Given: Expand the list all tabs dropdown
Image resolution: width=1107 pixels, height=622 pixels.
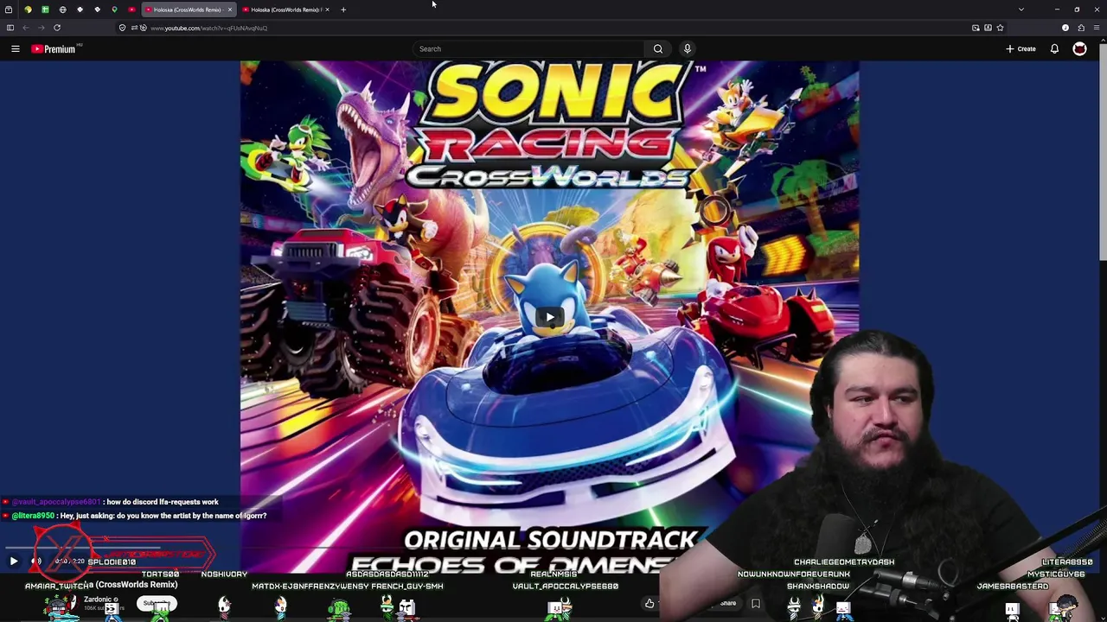Looking at the screenshot, I should tap(1021, 10).
